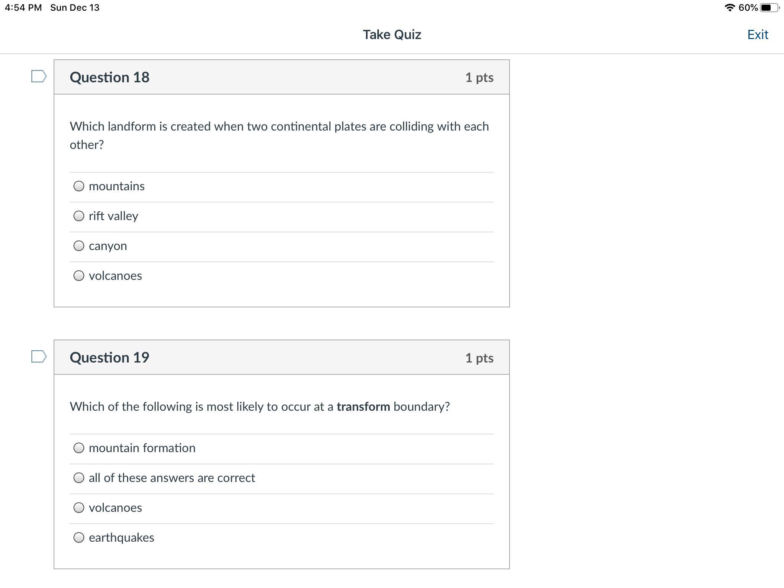Image resolution: width=784 pixels, height=588 pixels.
Task: Click the 'rift valley' label text
Action: pyautogui.click(x=113, y=216)
